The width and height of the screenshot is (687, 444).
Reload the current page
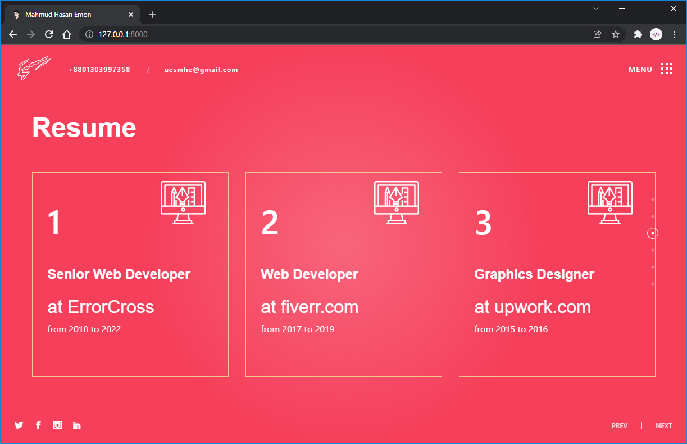49,34
